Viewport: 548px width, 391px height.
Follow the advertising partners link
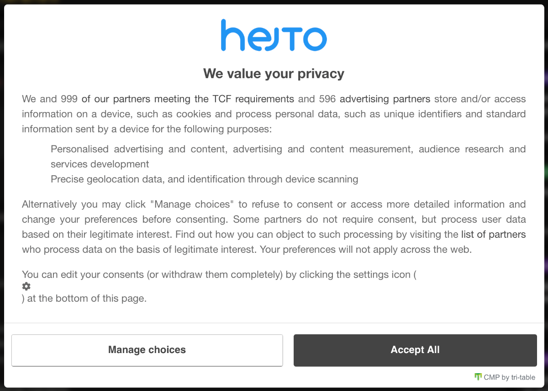(x=385, y=99)
